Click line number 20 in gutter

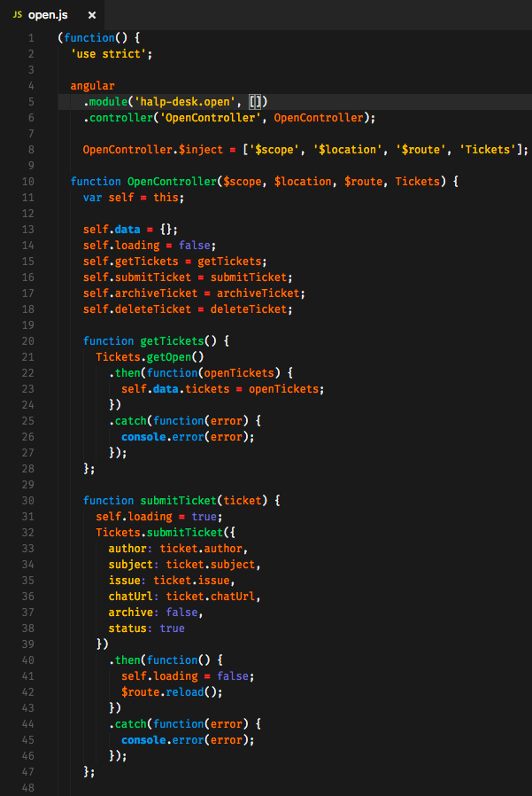tap(28, 341)
